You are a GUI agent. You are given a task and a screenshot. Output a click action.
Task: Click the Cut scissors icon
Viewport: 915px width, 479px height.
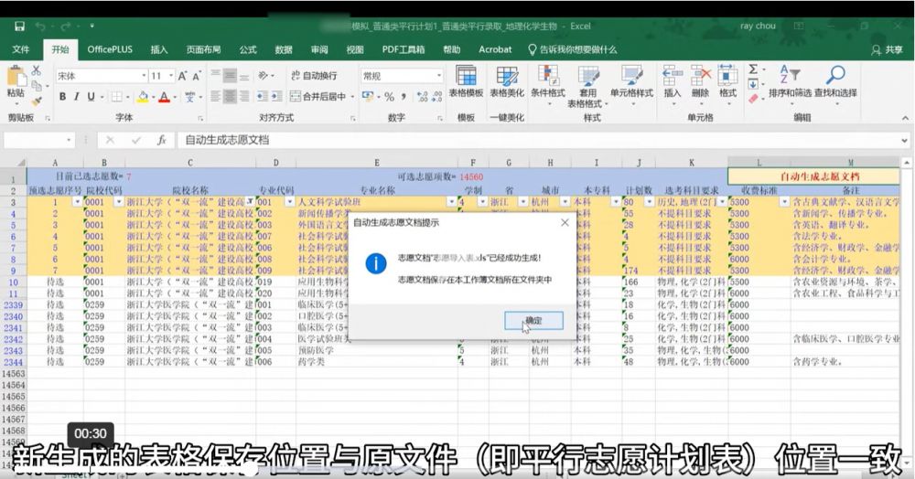[37, 70]
